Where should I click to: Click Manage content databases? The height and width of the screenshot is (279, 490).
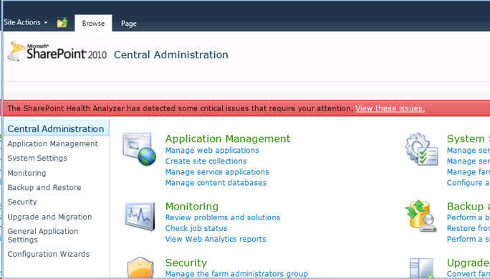point(216,183)
